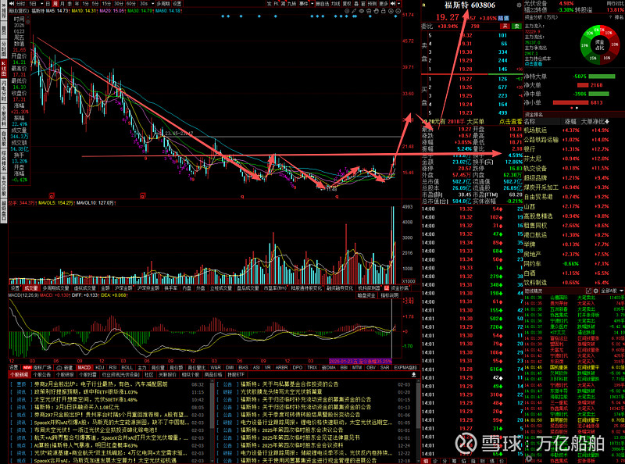This screenshot has width=625, height=464.
Task: Open the gear settings next to 福斯特 603806
Action: [519, 5]
